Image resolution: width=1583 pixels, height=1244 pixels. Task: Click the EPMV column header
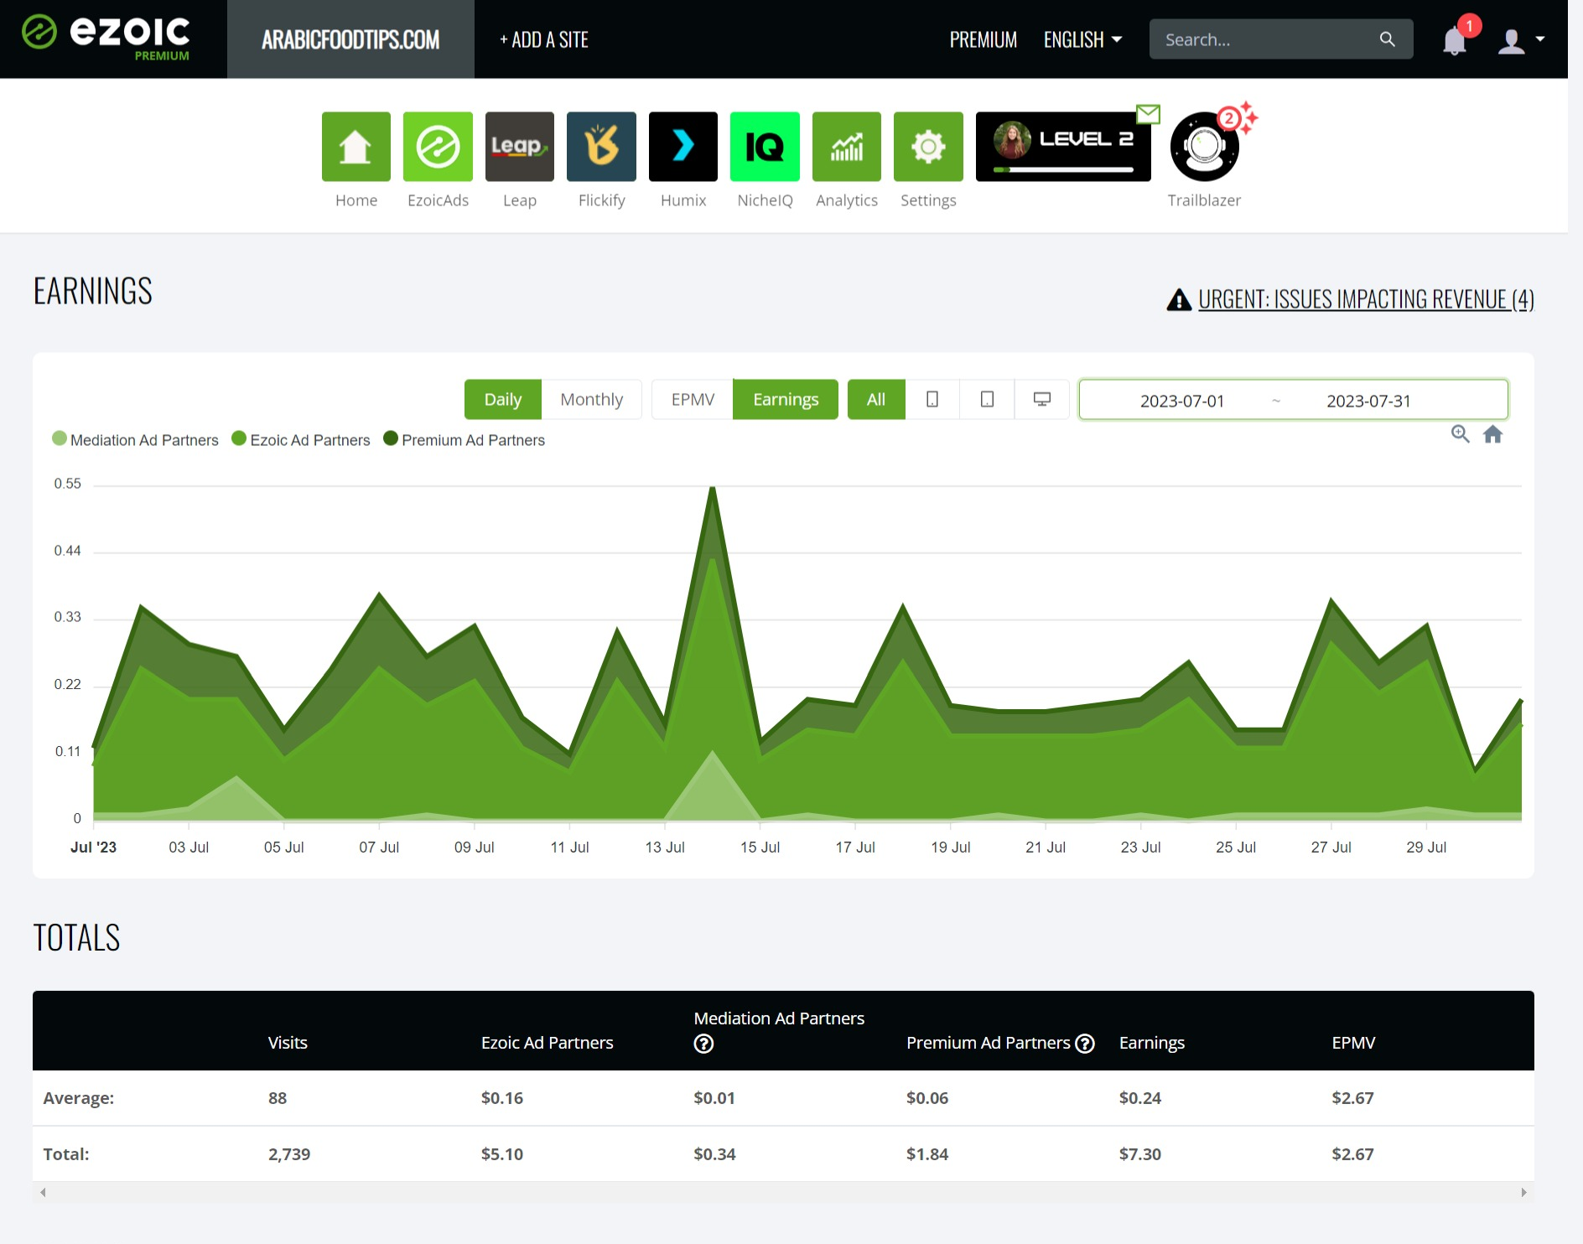click(1353, 1043)
